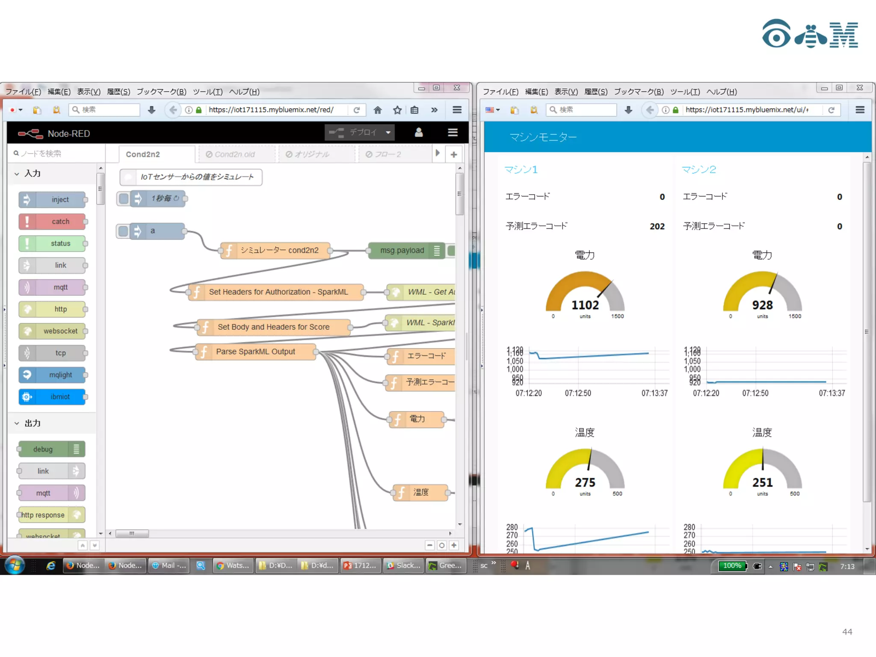The height and width of the screenshot is (657, 876).
Task: Click the bookmark star icon
Action: point(397,110)
